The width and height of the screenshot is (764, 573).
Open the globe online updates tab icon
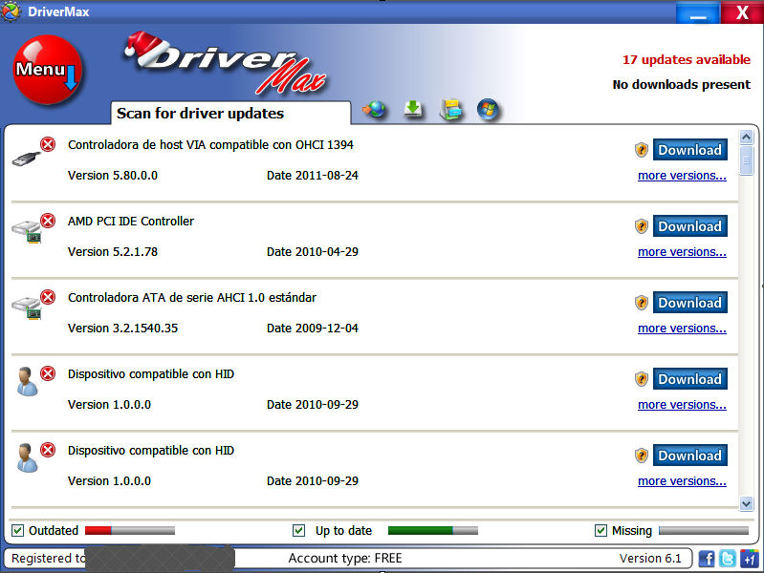[374, 110]
